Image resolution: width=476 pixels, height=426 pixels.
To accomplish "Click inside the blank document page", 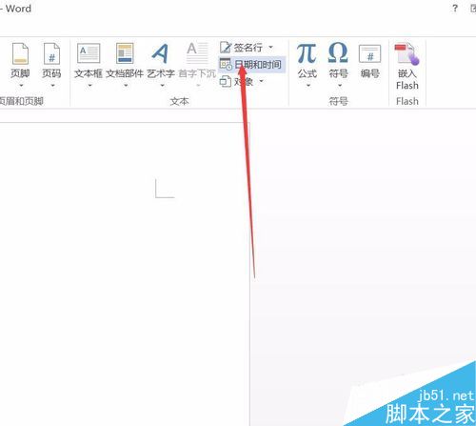I will click(x=125, y=274).
